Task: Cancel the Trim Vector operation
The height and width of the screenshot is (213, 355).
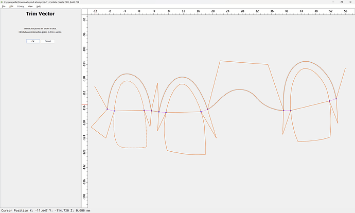Action: click(x=47, y=41)
